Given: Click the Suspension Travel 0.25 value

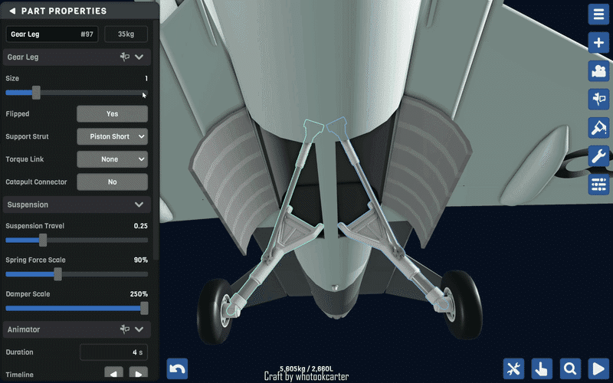Looking at the screenshot, I should click(x=141, y=226).
